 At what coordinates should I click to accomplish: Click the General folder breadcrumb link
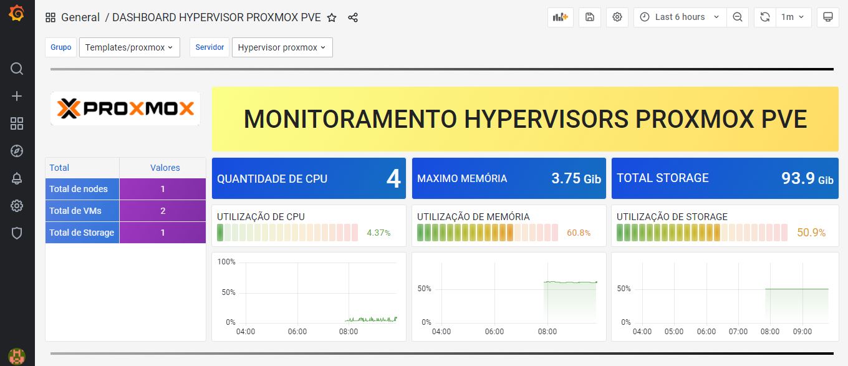point(80,17)
